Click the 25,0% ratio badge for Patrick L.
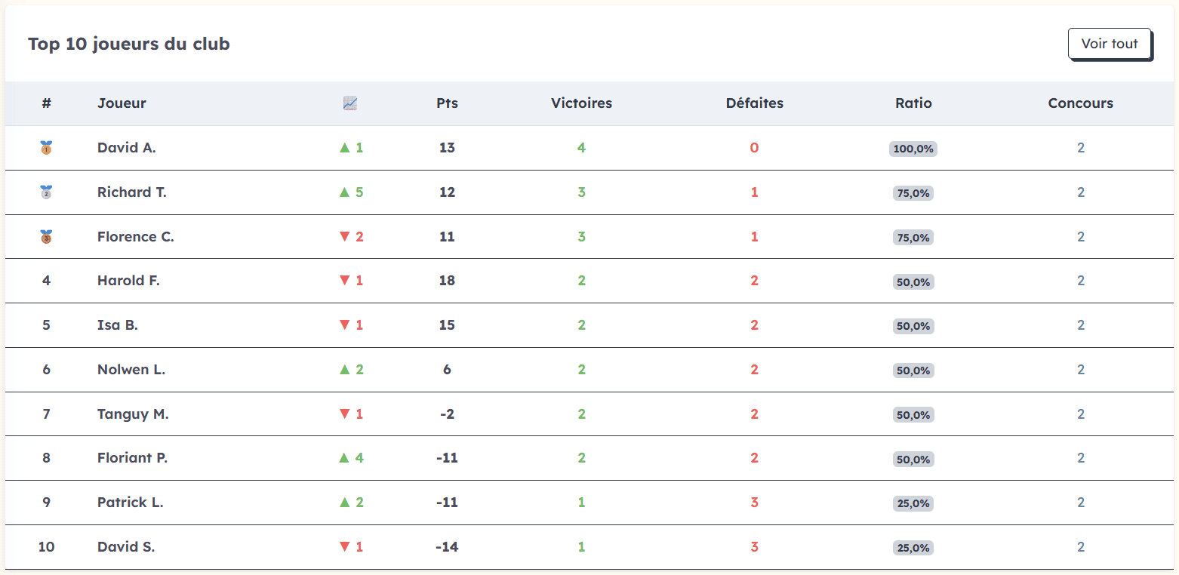The height and width of the screenshot is (575, 1179). pyautogui.click(x=913, y=503)
